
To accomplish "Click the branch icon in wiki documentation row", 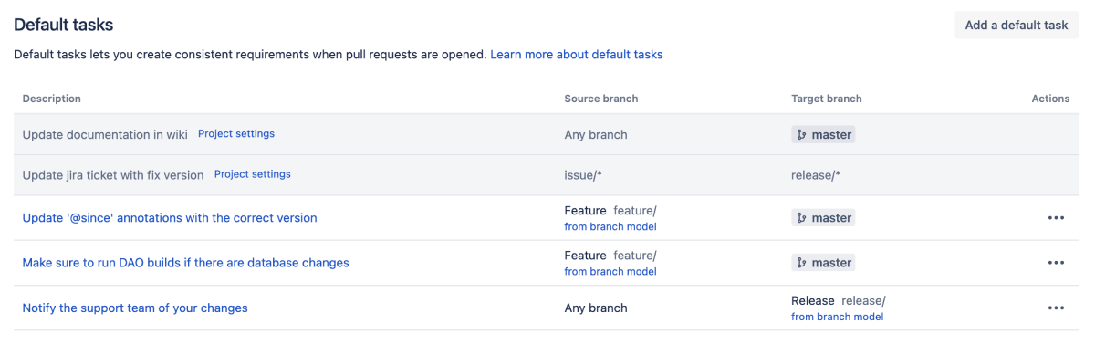I will coord(801,135).
